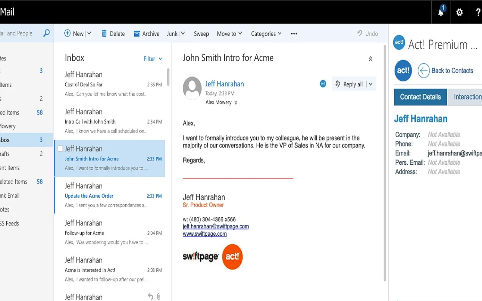Viewport: 482px width, 301px height.
Task: Open the Intro Call with John Smith email
Action: tap(110, 121)
